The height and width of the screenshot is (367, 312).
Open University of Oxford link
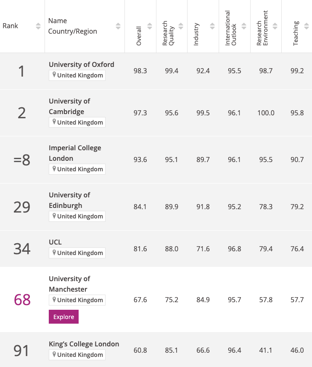82,64
